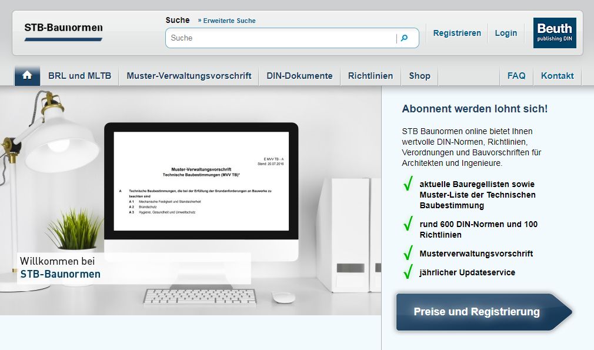This screenshot has height=350, width=594.
Task: Click heading Abonnent werden lohnt sich!
Action: [475, 109]
